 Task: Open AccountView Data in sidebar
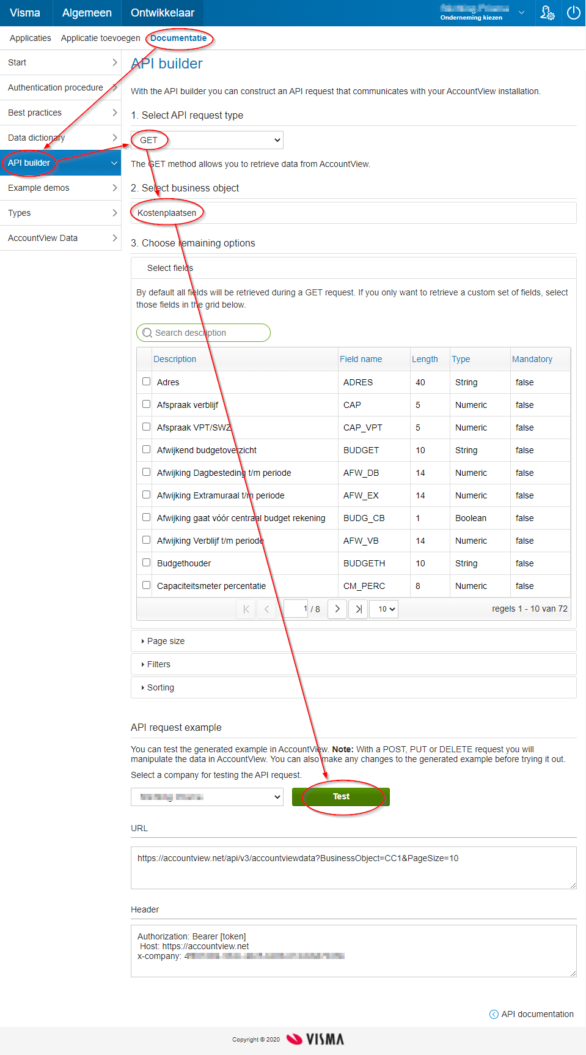60,238
